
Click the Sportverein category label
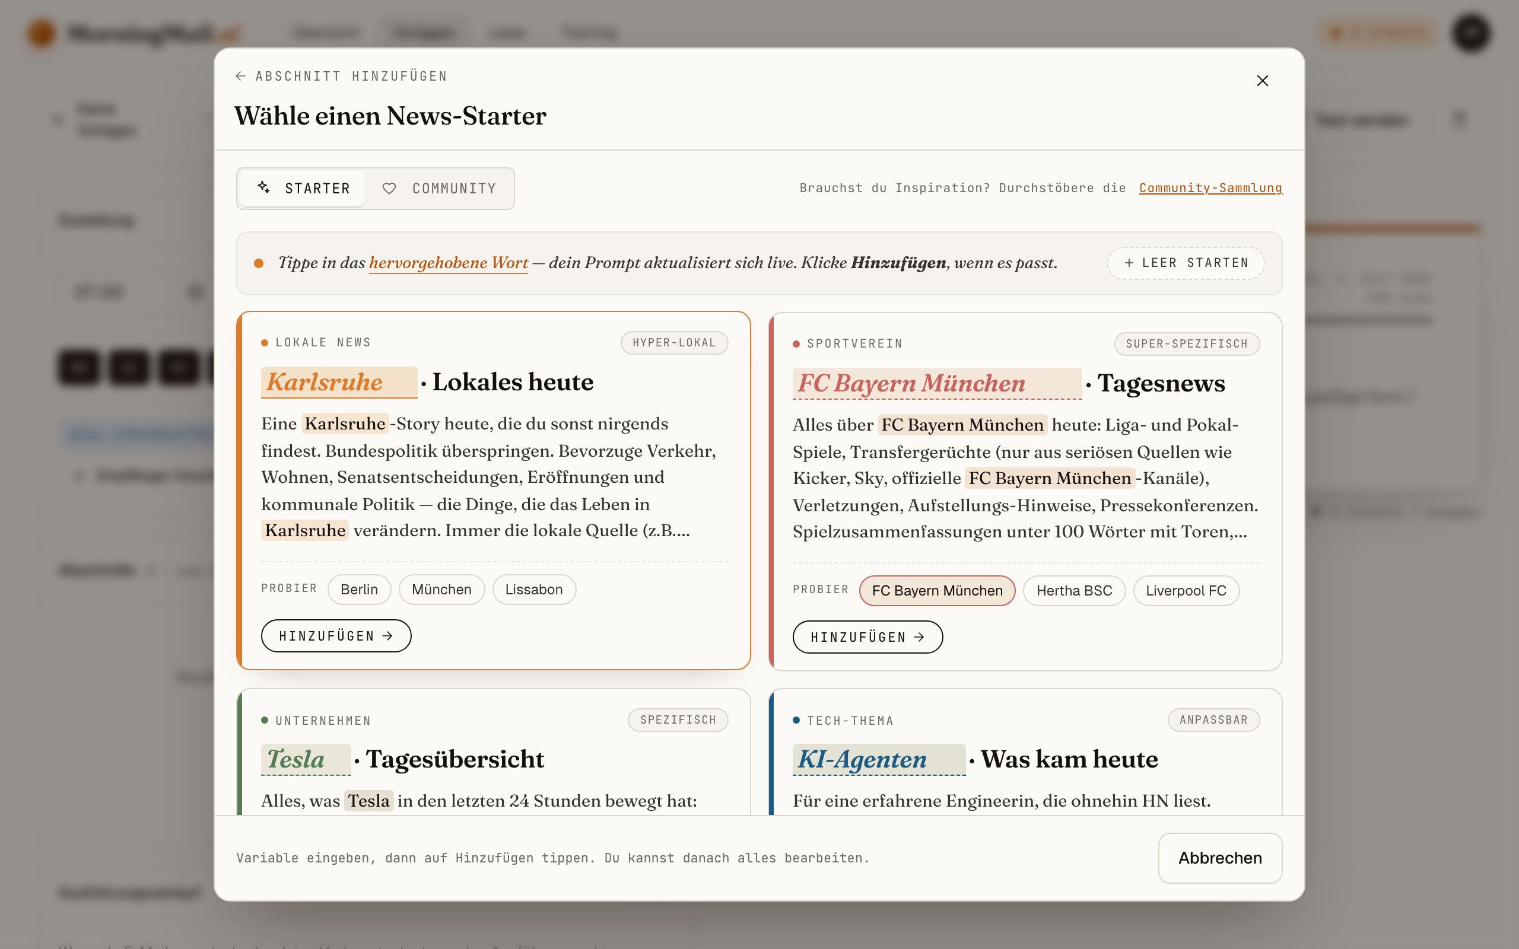854,344
